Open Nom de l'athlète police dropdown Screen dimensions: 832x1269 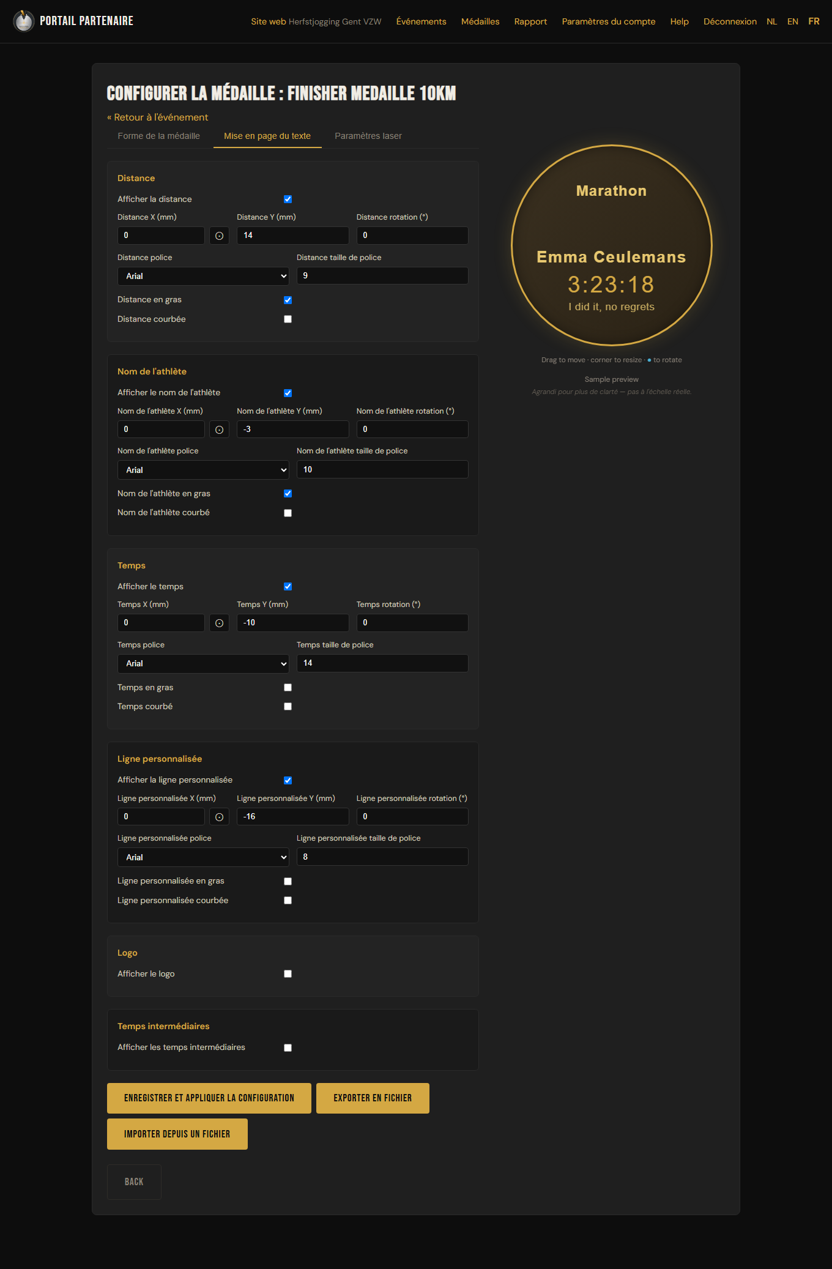203,470
